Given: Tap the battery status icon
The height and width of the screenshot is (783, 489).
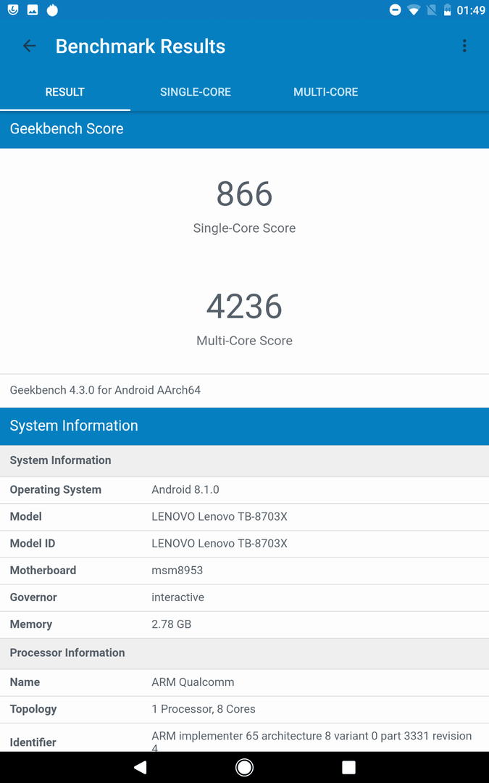Looking at the screenshot, I should (447, 10).
